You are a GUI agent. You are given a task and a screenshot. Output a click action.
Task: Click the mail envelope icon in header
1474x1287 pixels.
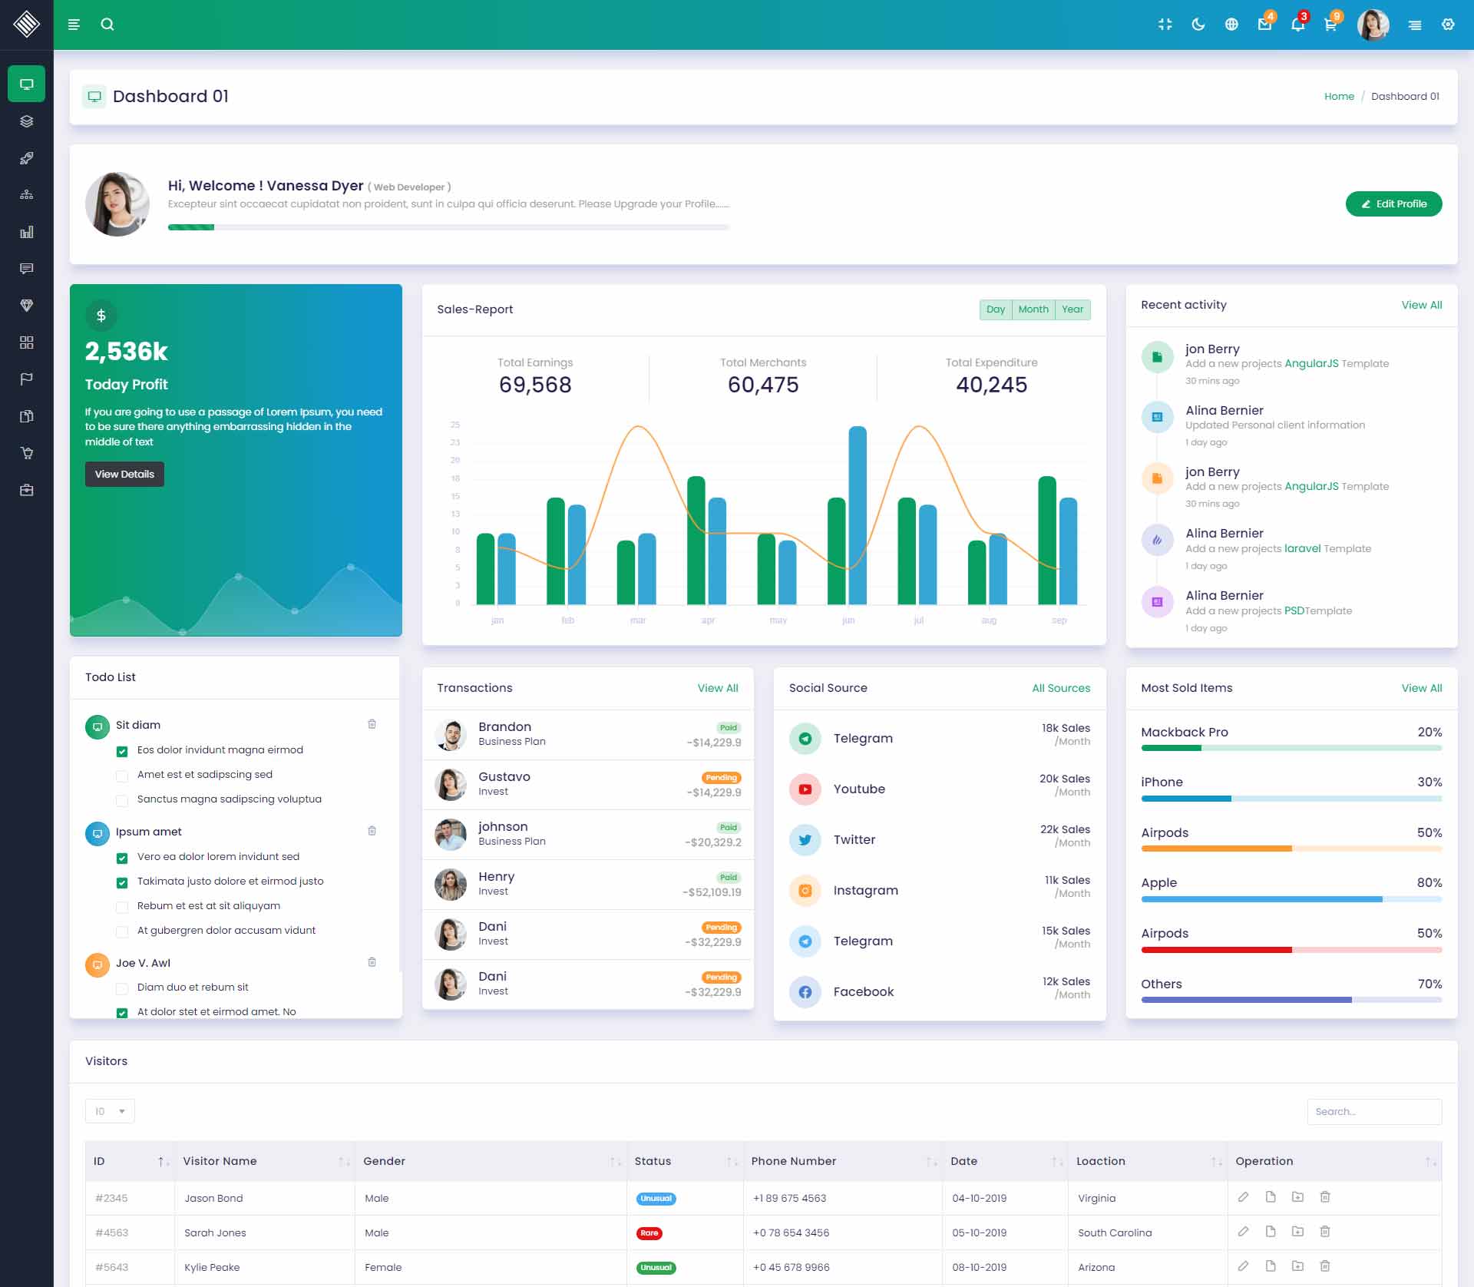(x=1264, y=25)
